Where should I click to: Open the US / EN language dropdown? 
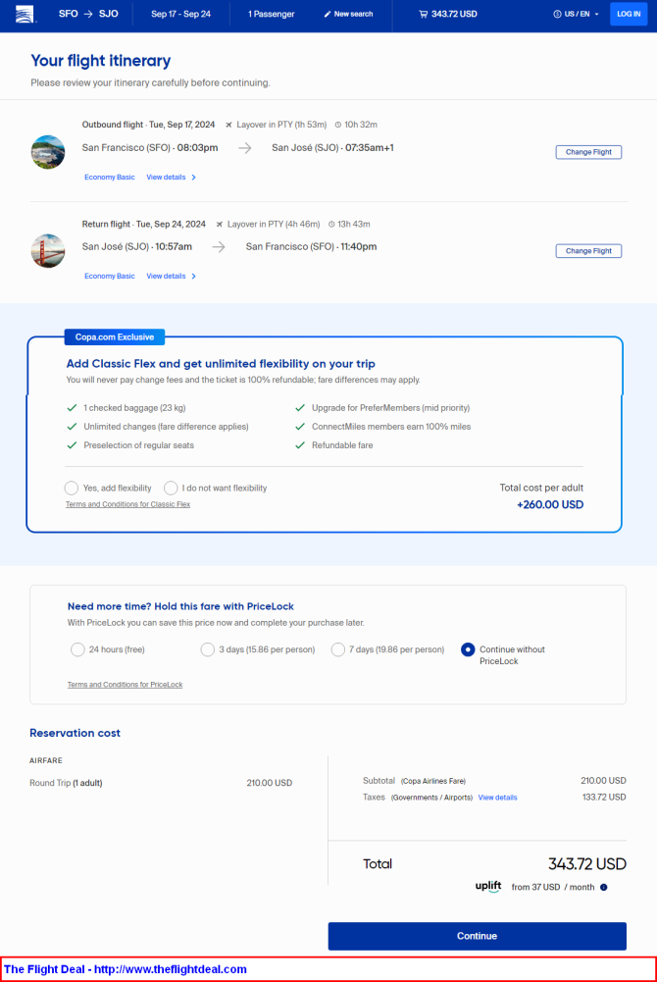coord(577,14)
